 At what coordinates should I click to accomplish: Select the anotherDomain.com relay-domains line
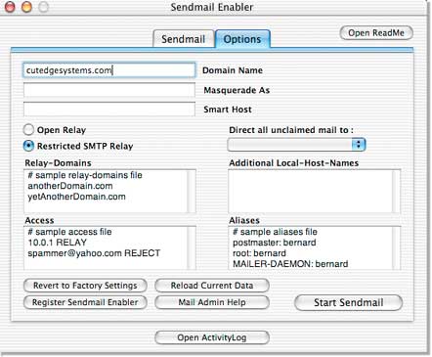point(70,186)
